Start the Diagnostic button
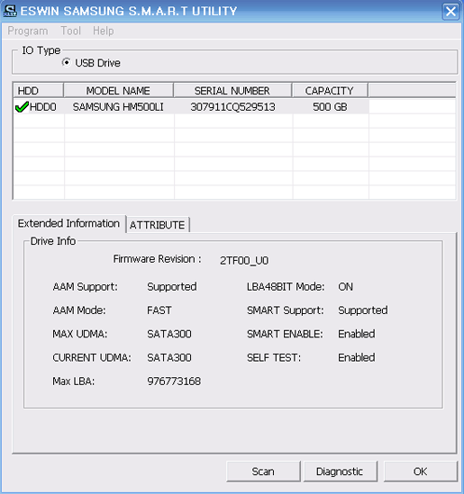Image resolution: width=464 pixels, height=494 pixels. (x=340, y=472)
